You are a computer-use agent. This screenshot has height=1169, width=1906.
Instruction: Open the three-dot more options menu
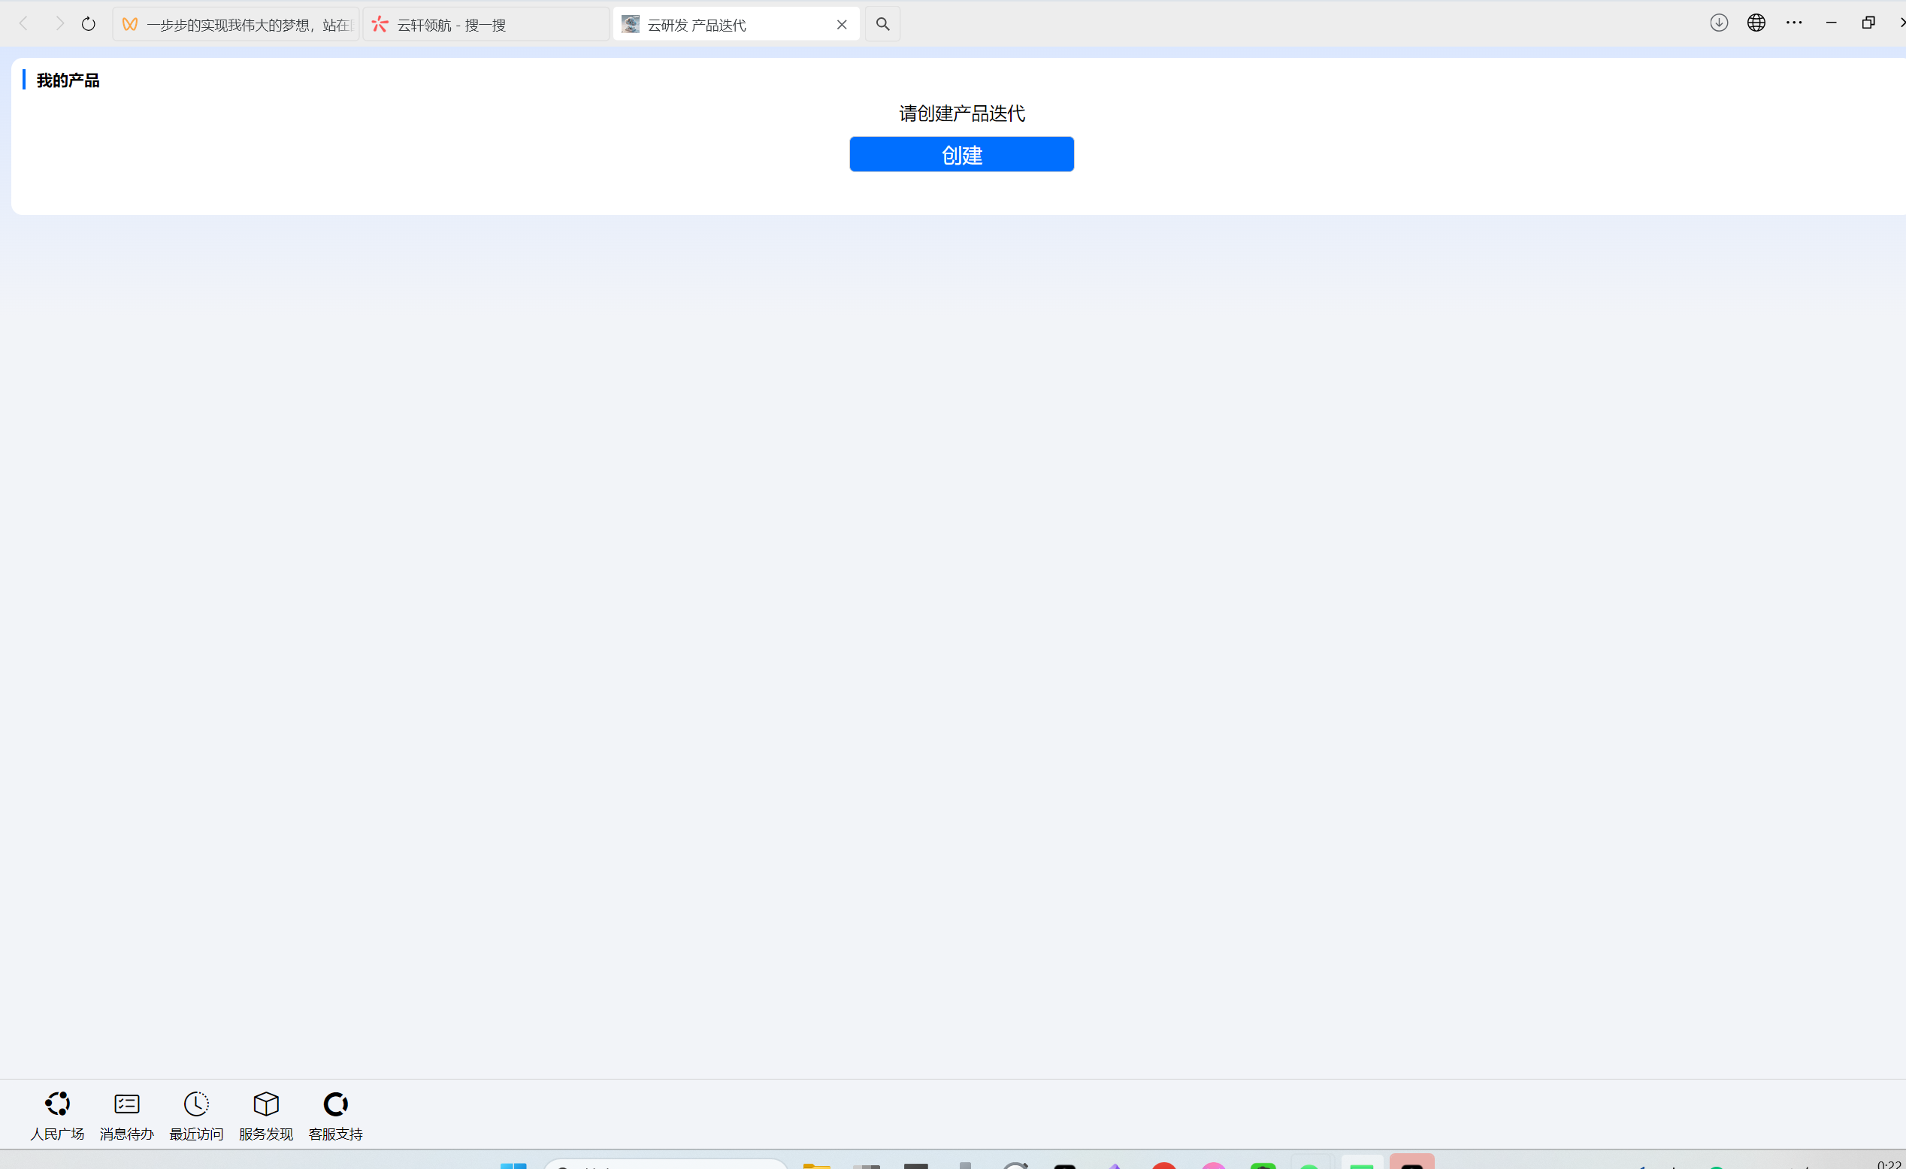1794,23
